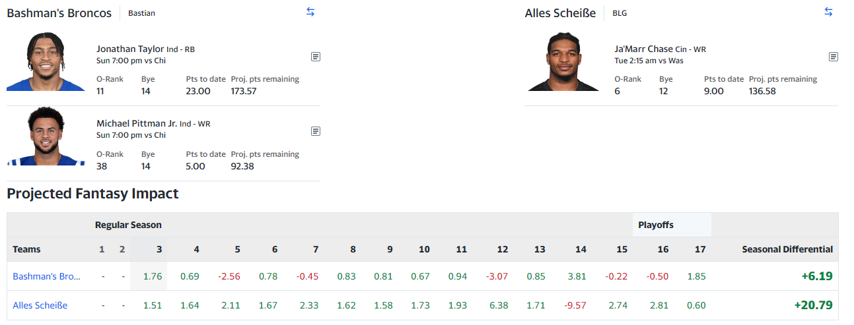Image resolution: width=854 pixels, height=325 pixels.
Task: Open Bashman's Broncos team link in table
Action: (x=46, y=277)
